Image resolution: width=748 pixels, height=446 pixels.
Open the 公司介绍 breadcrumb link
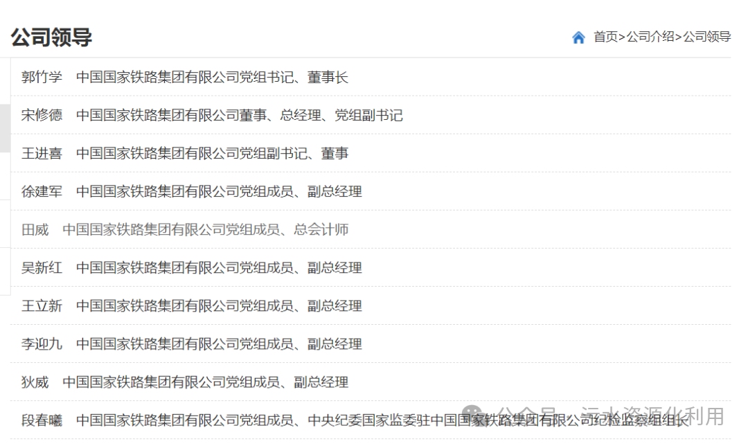click(x=650, y=37)
